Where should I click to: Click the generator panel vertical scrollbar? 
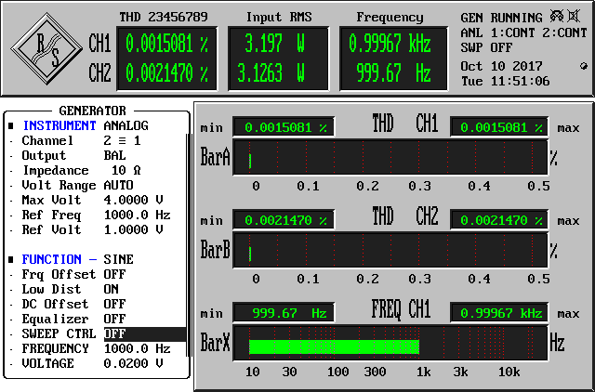pos(188,242)
